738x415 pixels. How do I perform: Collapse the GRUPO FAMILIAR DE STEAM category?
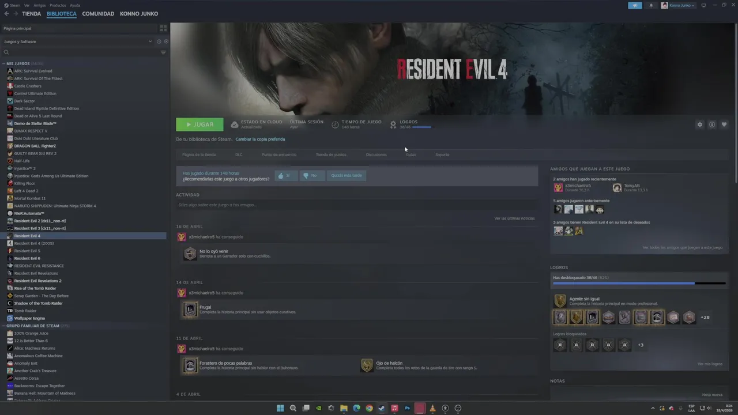coord(4,326)
